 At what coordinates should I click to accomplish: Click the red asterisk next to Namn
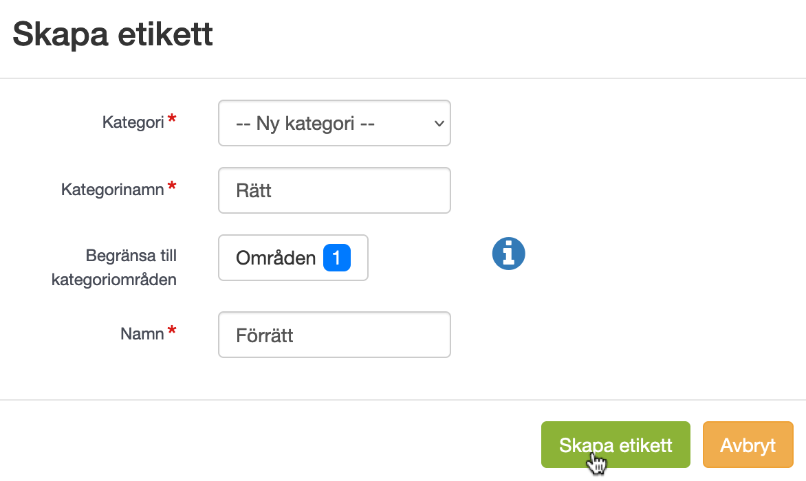pyautogui.click(x=172, y=331)
